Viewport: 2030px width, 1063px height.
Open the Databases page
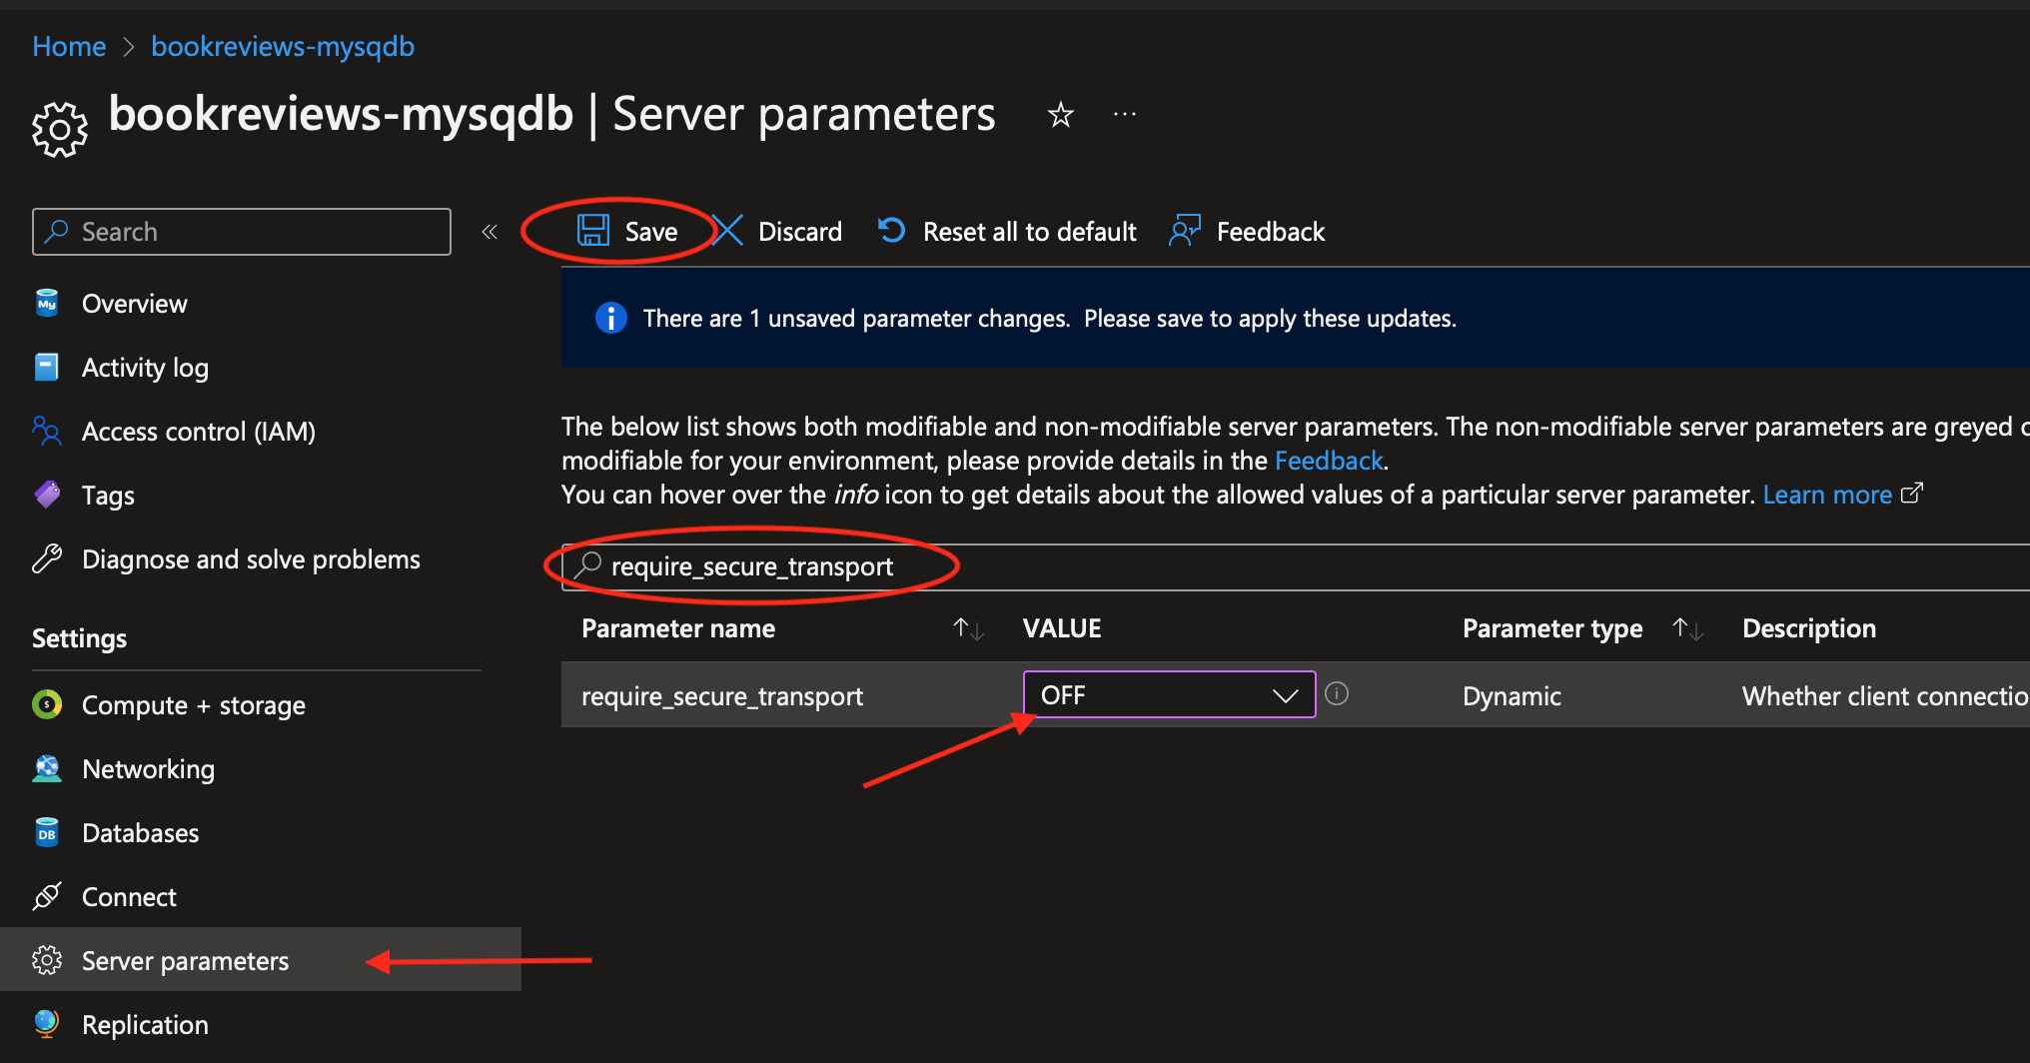pyautogui.click(x=140, y=833)
